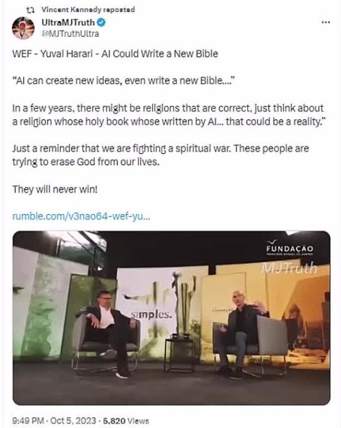Open the @MJTruthUltra handle
The height and width of the screenshot is (428, 341).
[70, 34]
